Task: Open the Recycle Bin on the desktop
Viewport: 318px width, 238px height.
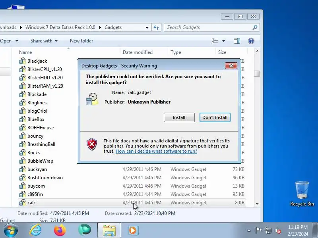Action: pos(302,194)
